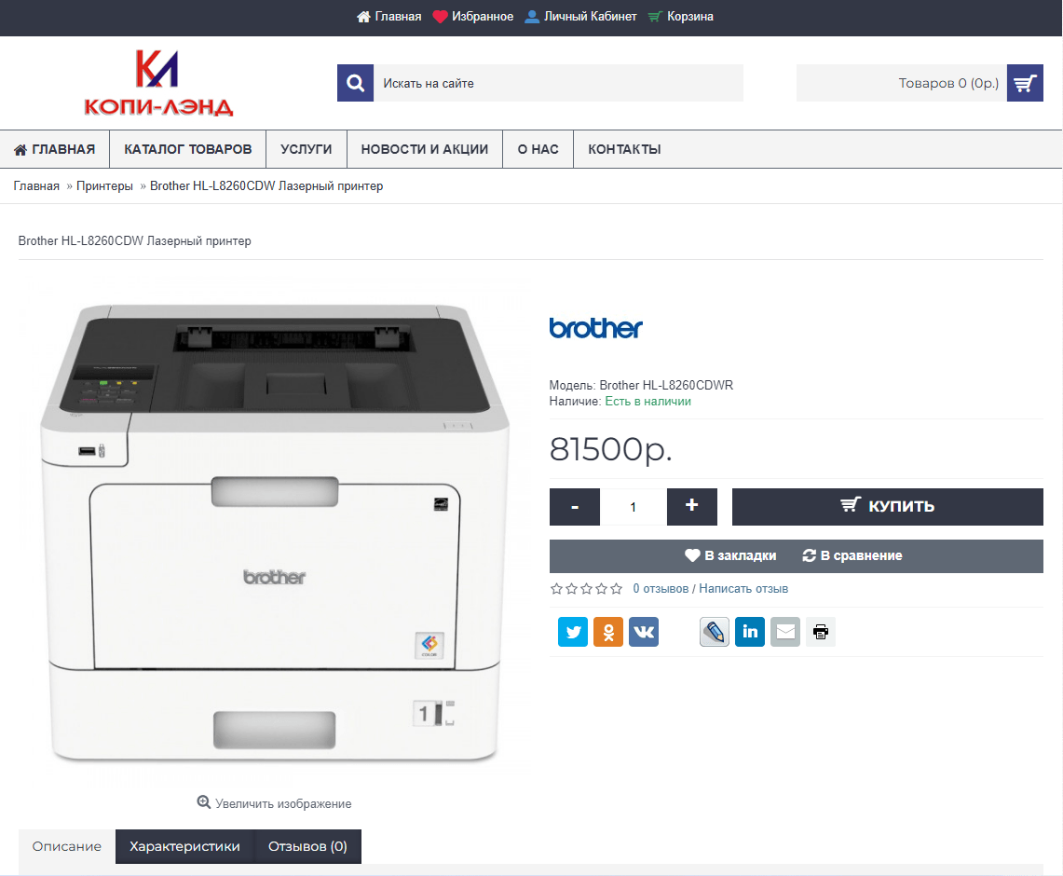This screenshot has width=1063, height=876.
Task: Click the КУПИТЬ buy button
Action: click(888, 506)
